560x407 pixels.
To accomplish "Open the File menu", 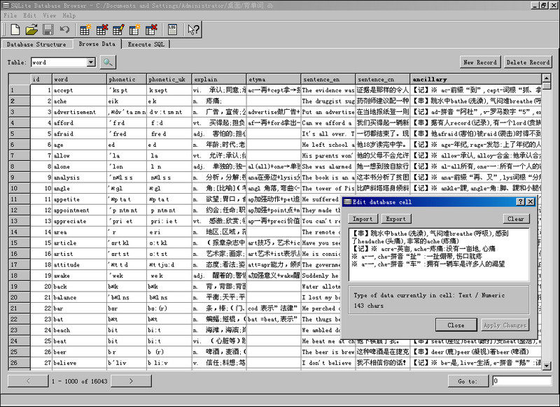I will 10,15.
